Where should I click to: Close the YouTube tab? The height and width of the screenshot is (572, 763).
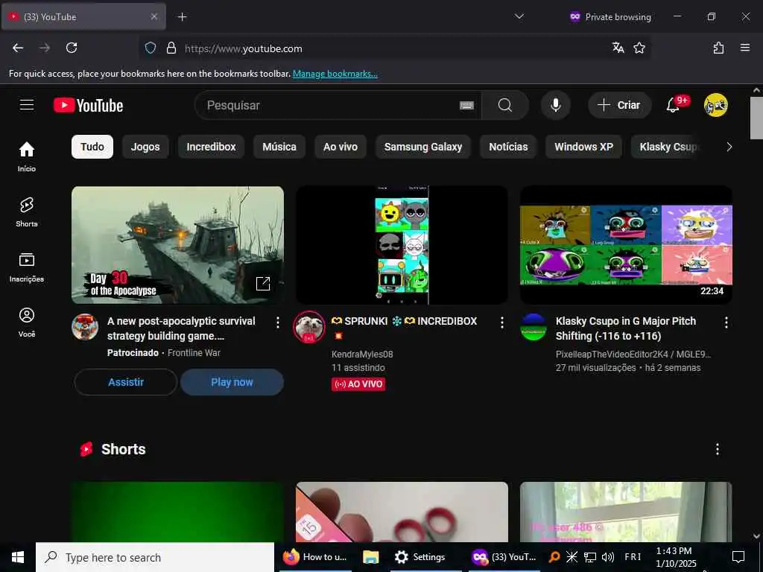[x=153, y=16]
